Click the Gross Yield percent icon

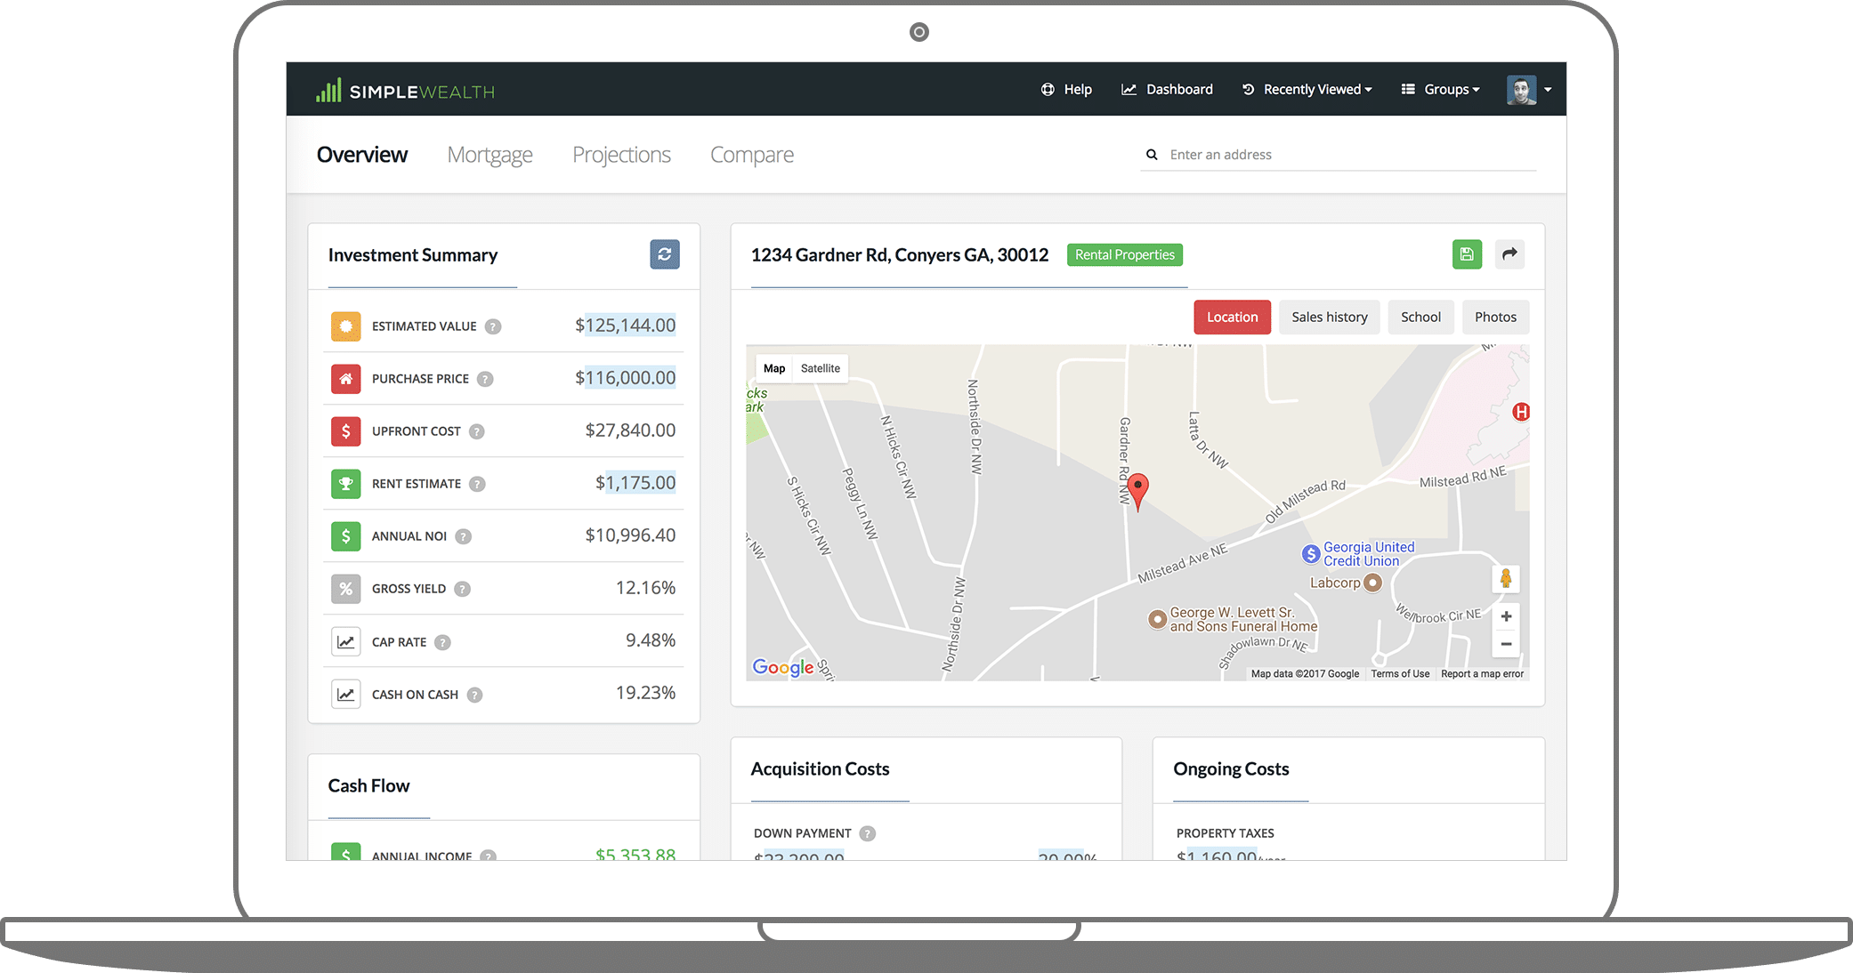pyautogui.click(x=346, y=589)
